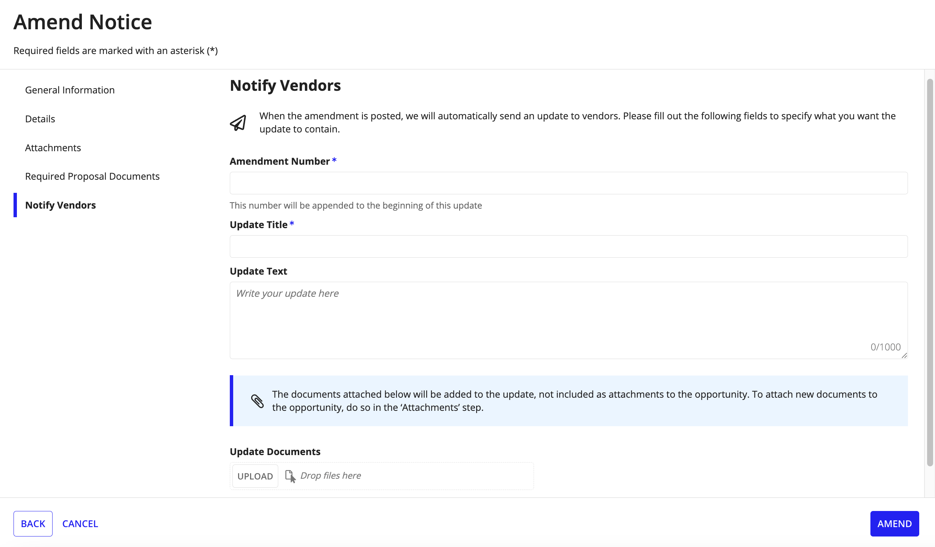Focus the Amendment Number input field
Image resolution: width=935 pixels, height=547 pixels.
[569, 183]
